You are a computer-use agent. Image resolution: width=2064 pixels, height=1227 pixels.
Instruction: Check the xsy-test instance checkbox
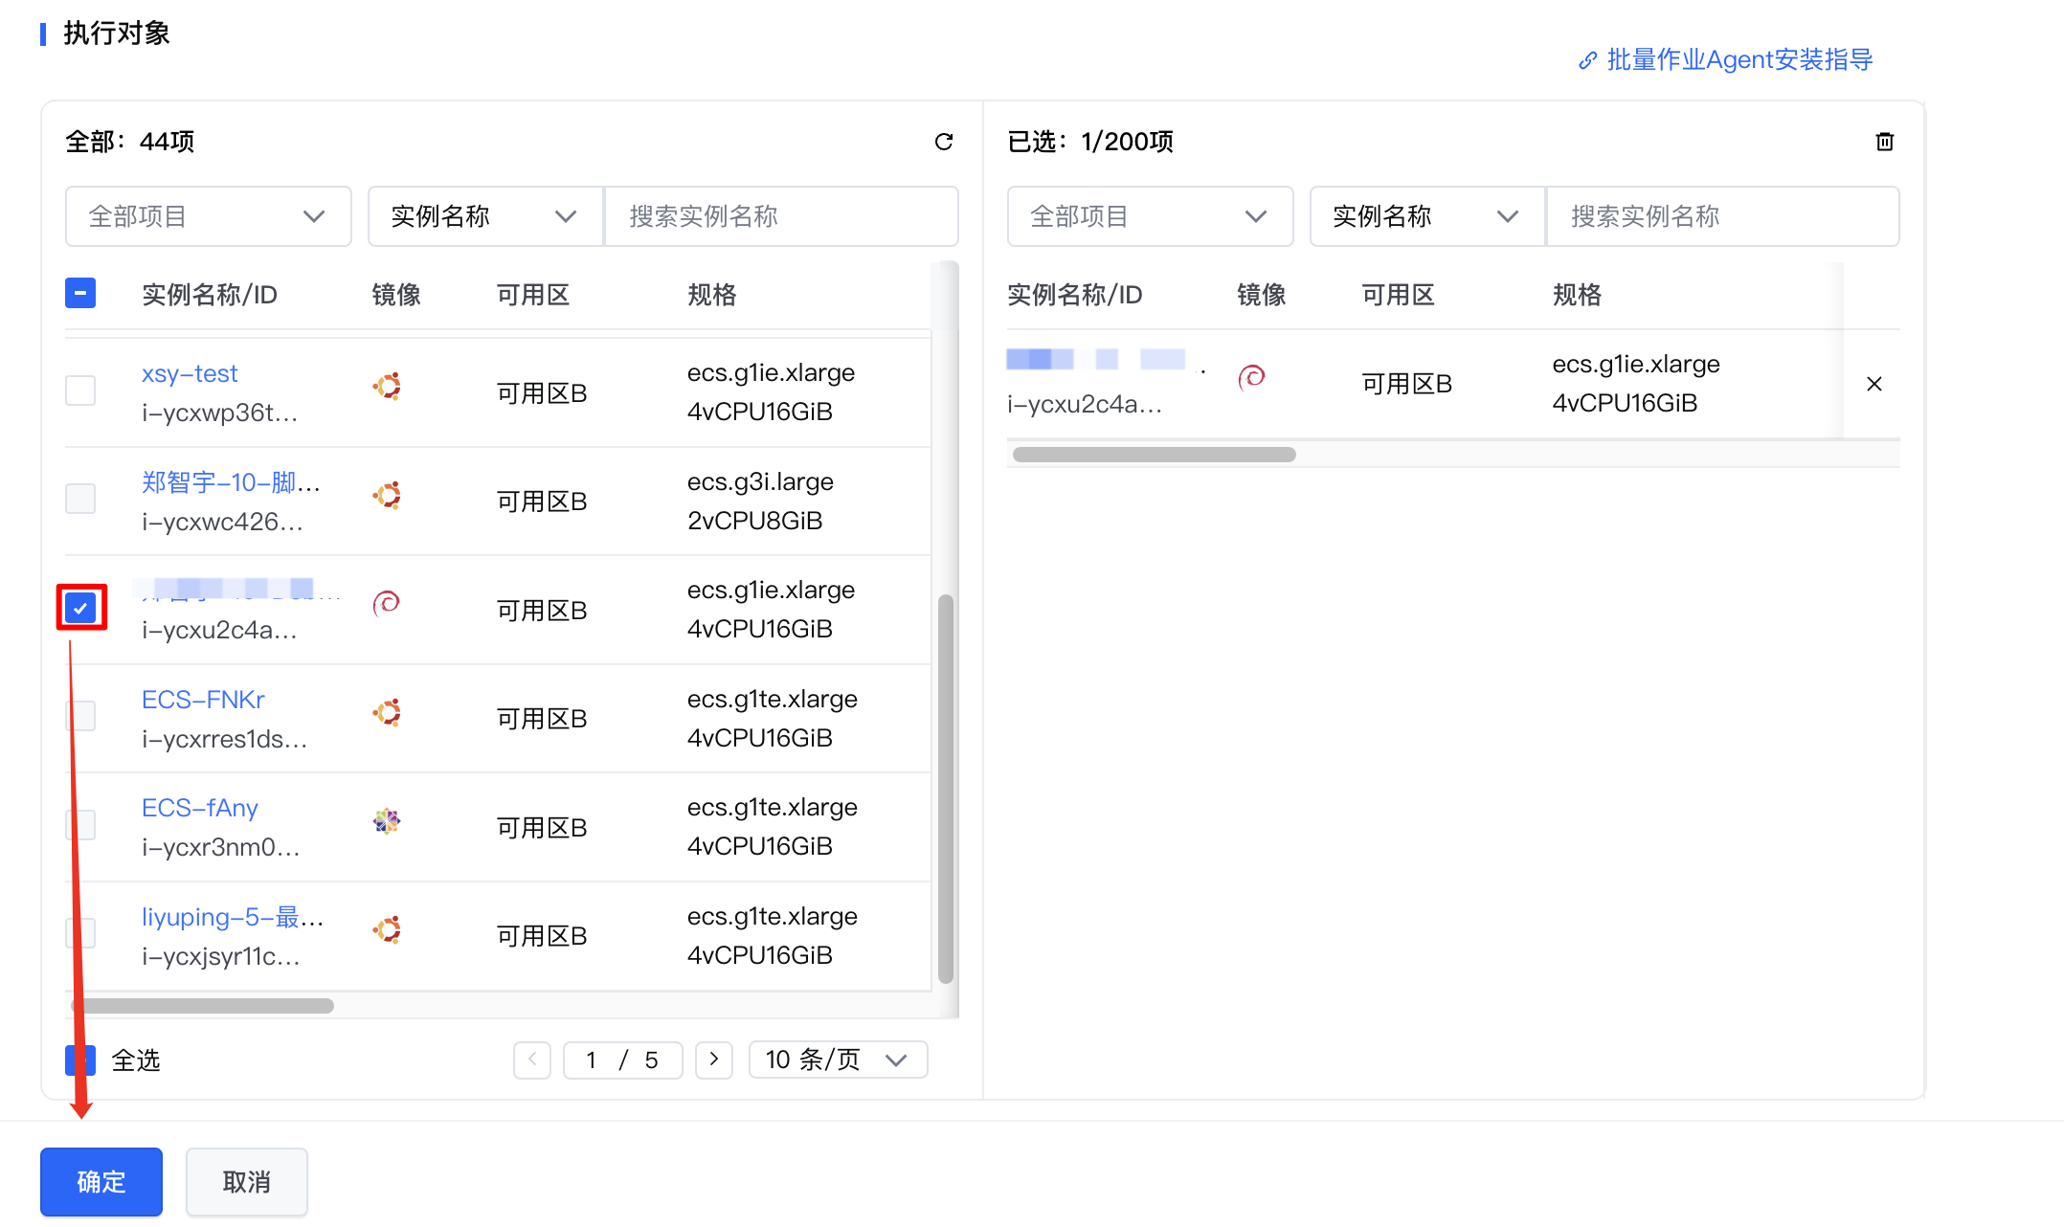[x=80, y=390]
